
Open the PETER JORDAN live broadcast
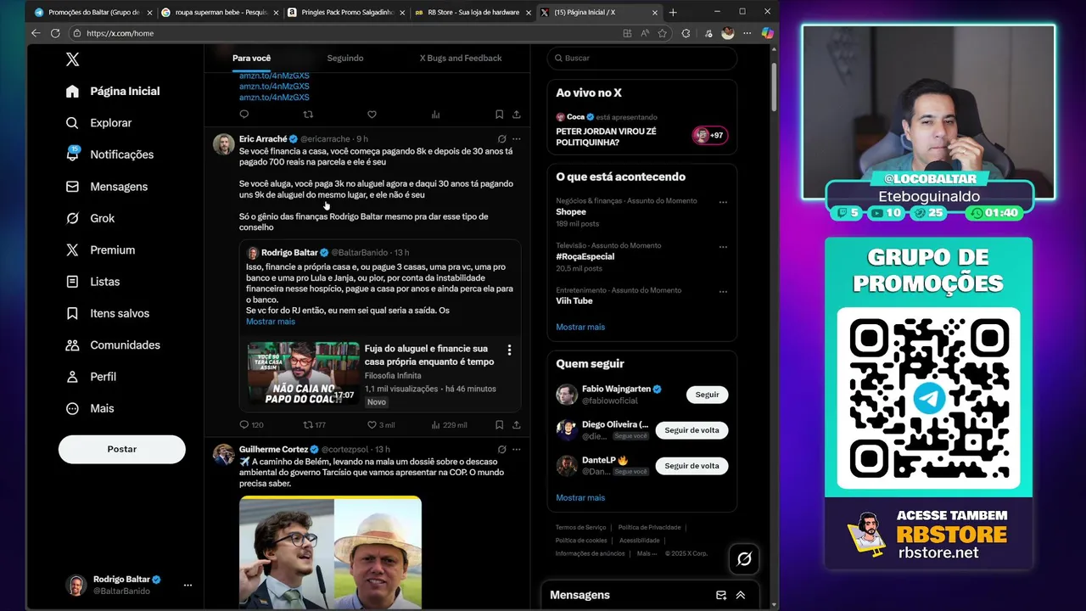coord(642,131)
